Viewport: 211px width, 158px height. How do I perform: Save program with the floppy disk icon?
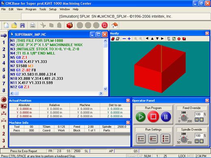tap(22, 25)
